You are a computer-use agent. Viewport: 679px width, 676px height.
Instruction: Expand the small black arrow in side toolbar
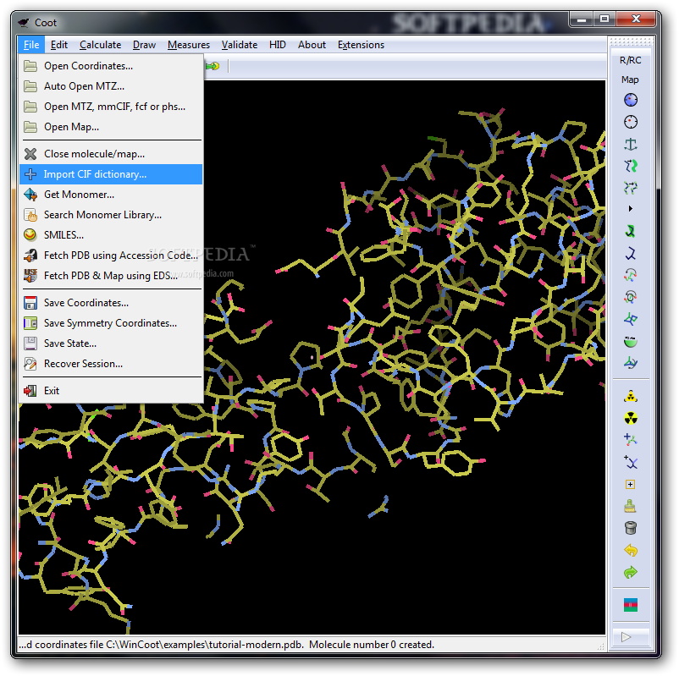[631, 209]
